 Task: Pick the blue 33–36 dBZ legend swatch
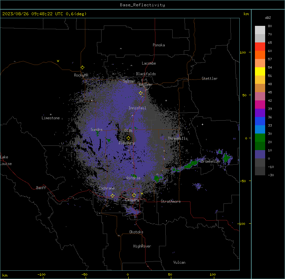(260, 121)
